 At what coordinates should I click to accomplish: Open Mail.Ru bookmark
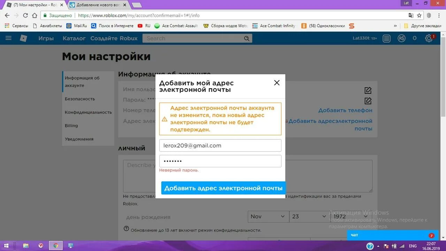click(77, 26)
